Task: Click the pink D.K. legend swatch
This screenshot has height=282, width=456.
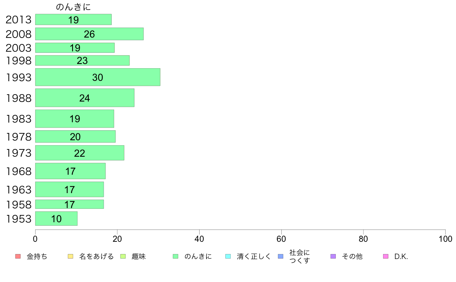Action: click(x=386, y=256)
